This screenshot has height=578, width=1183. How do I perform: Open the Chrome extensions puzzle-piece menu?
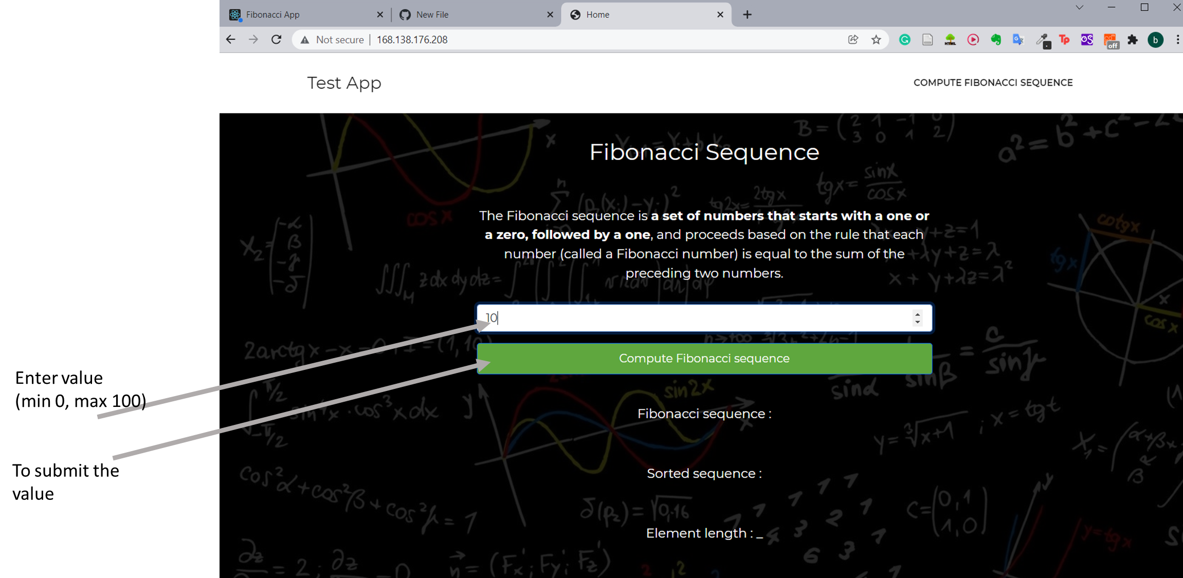pos(1133,40)
